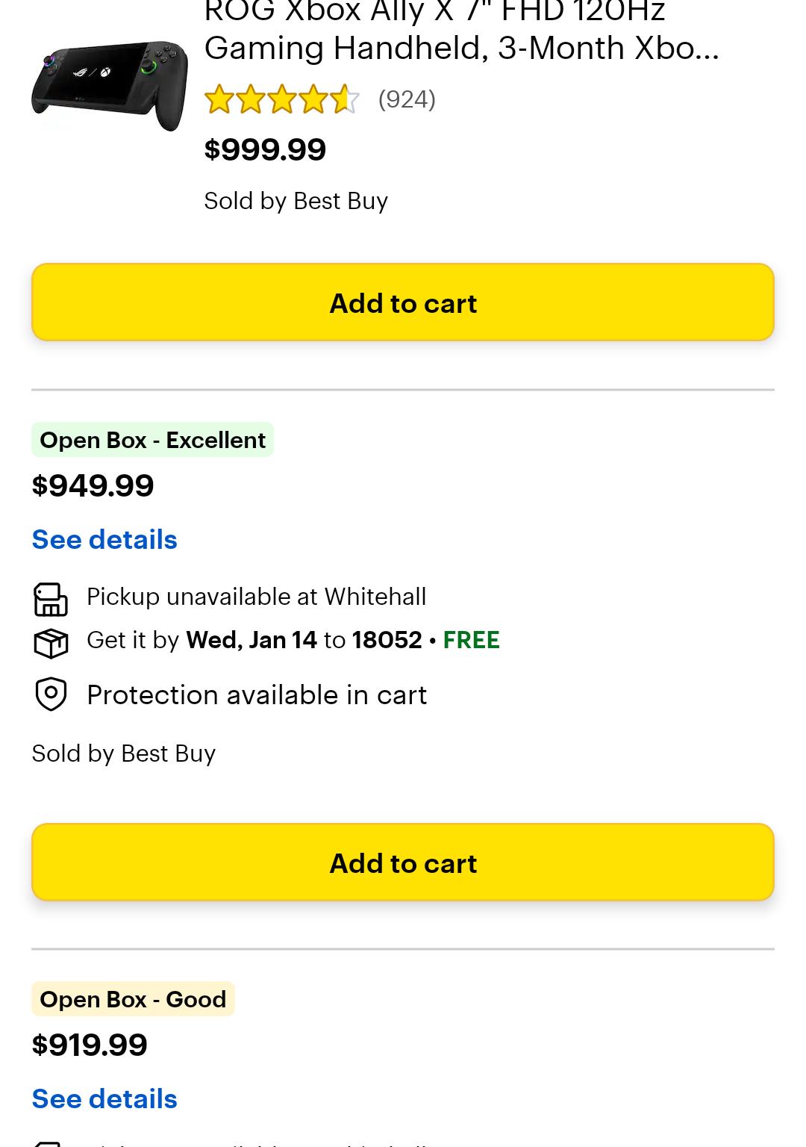Click the store pickup icon
The width and height of the screenshot is (806, 1147).
pos(51,599)
